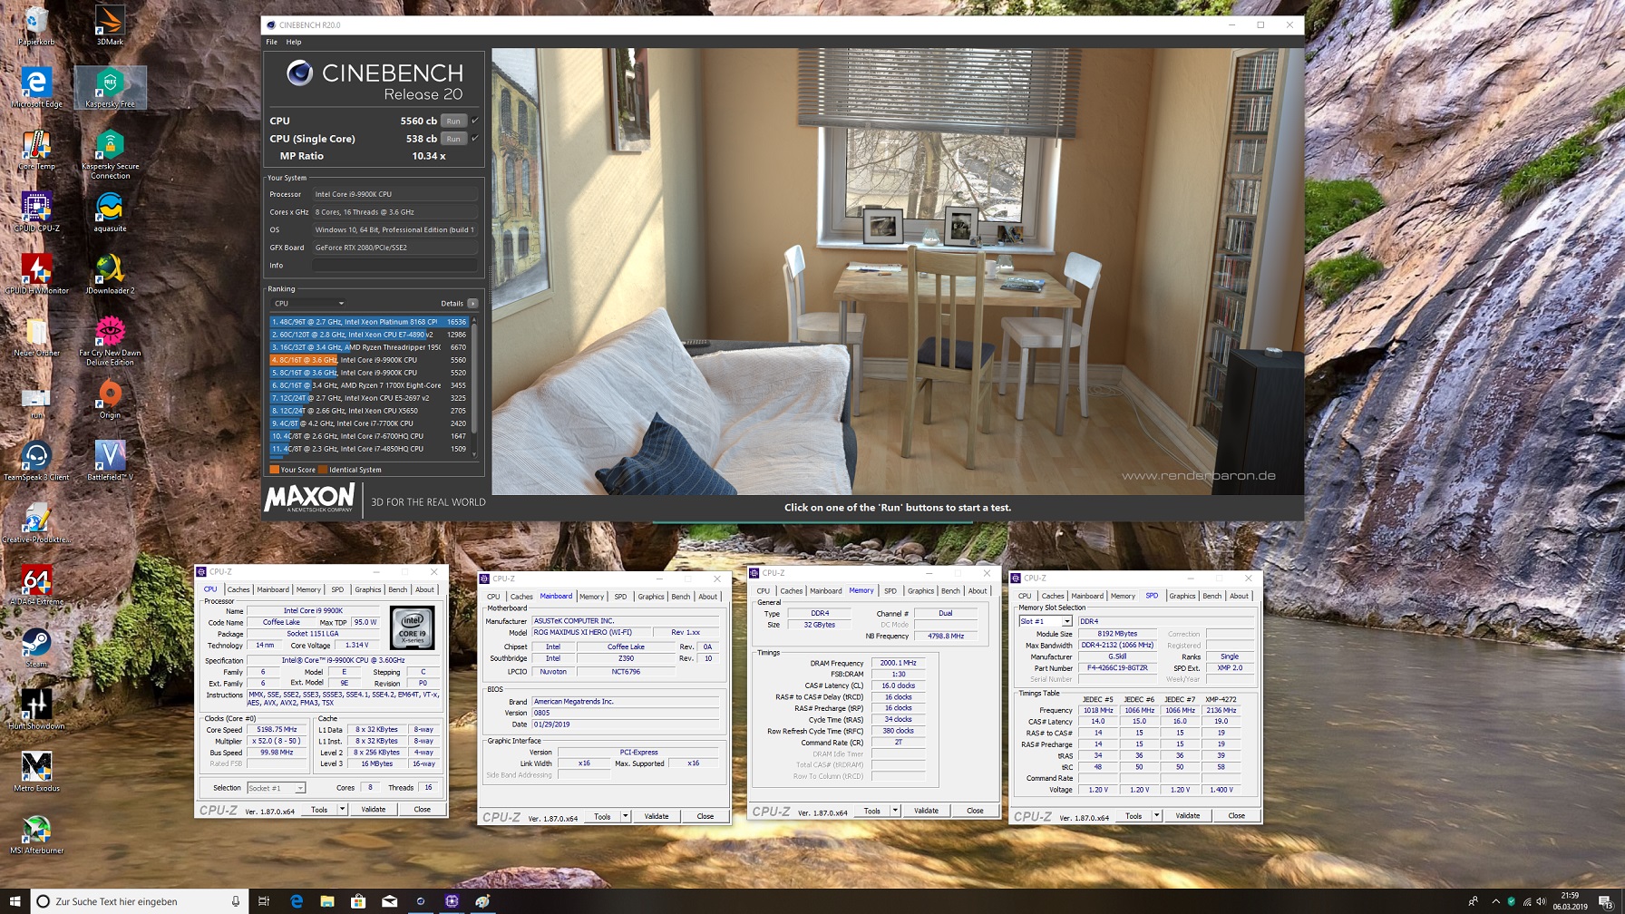The height and width of the screenshot is (914, 1625).
Task: Open the CPUID CPU-Z desktop shortcut
Action: pos(36,212)
